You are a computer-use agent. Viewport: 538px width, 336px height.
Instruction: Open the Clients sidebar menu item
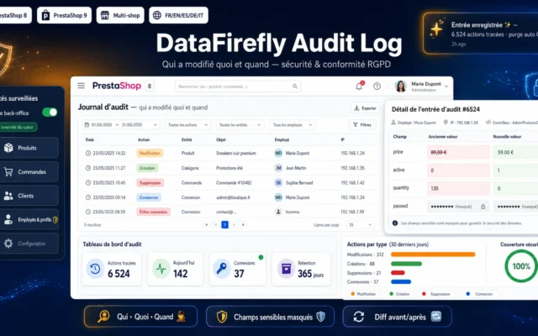pyautogui.click(x=29, y=196)
